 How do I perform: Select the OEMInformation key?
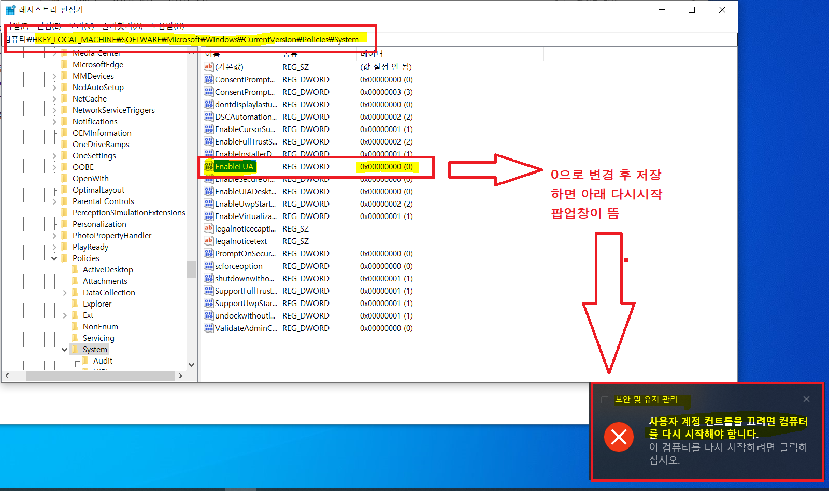point(102,133)
